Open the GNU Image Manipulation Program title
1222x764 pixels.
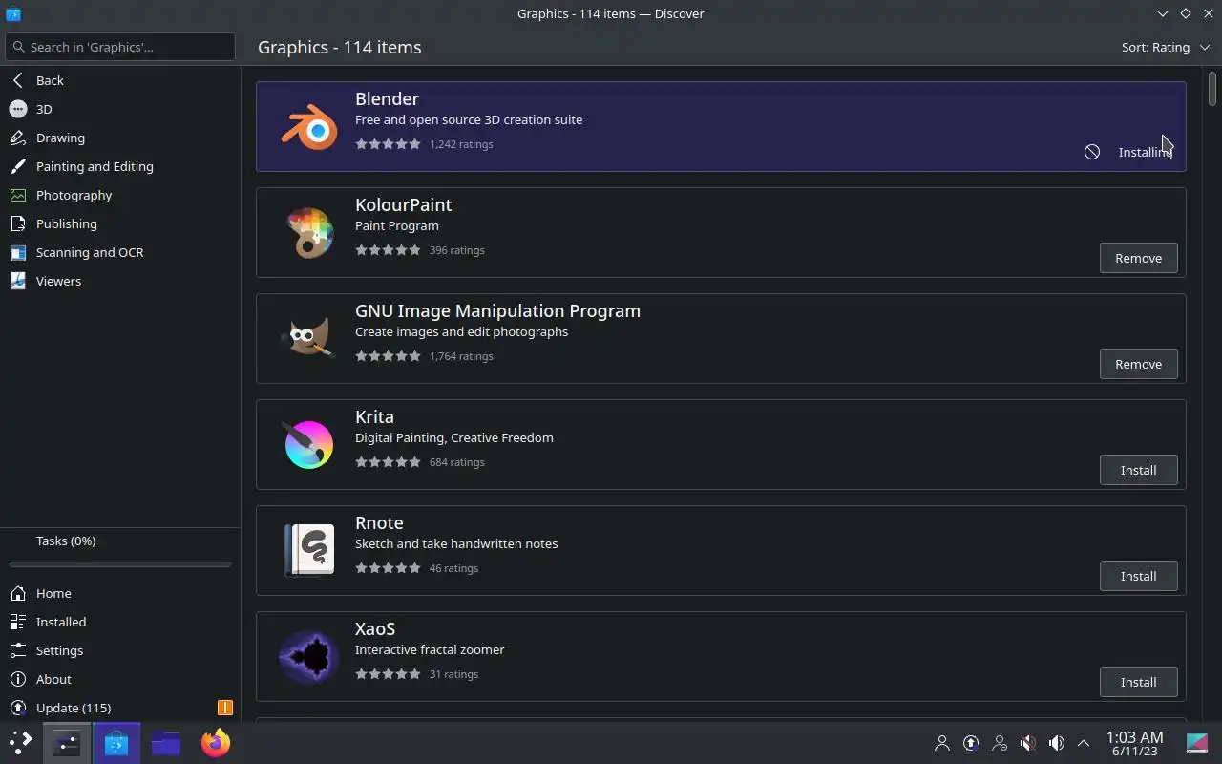[497, 310]
